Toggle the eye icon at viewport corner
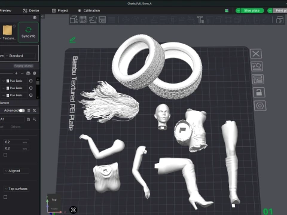Image resolution: width=287 pixels, height=215 pixels. pyautogui.click(x=43, y=17)
